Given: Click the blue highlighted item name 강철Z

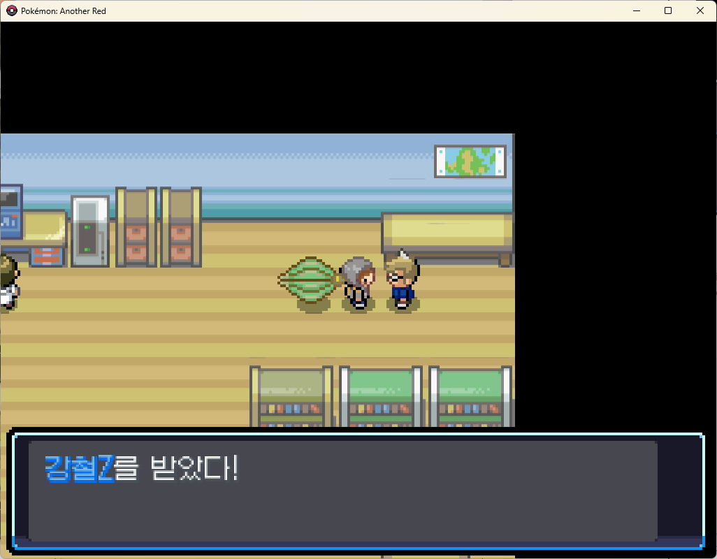Looking at the screenshot, I should pos(80,468).
